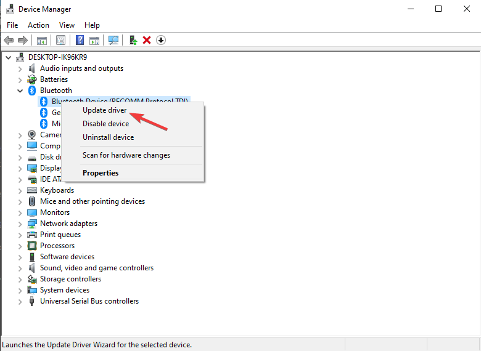The width and height of the screenshot is (481, 351).
Task: Click the red X Uninstall device icon
Action: [147, 40]
